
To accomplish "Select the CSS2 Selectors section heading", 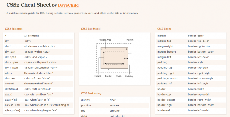I will [x=14, y=29].
